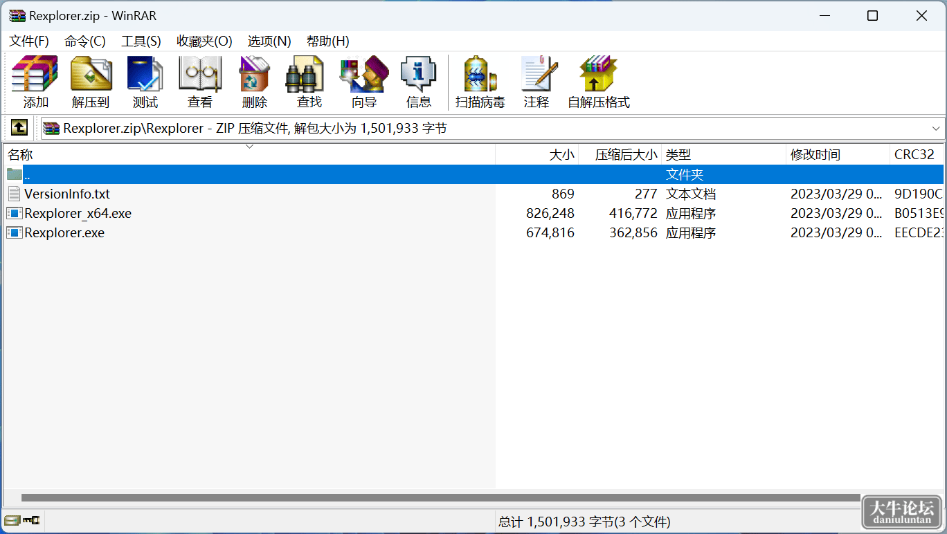The height and width of the screenshot is (534, 947).
Task: Open the 文件(F) menu
Action: coord(29,42)
